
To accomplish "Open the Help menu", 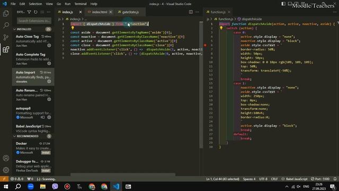I will (94, 4).
